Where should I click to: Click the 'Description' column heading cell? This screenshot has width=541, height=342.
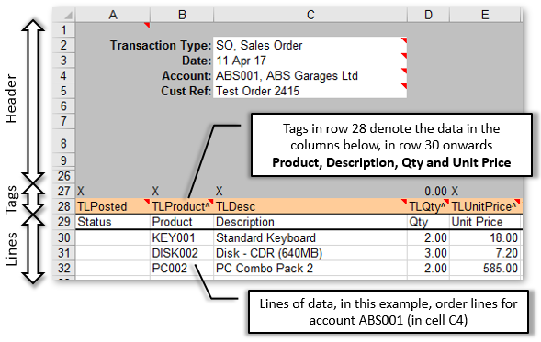(x=310, y=222)
